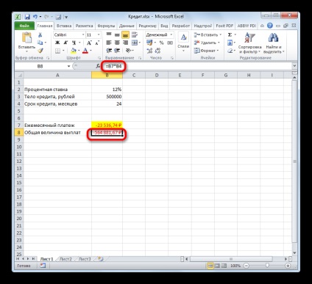The width and height of the screenshot is (312, 284).
Task: Open the Файл menu button
Action: [x=24, y=26]
